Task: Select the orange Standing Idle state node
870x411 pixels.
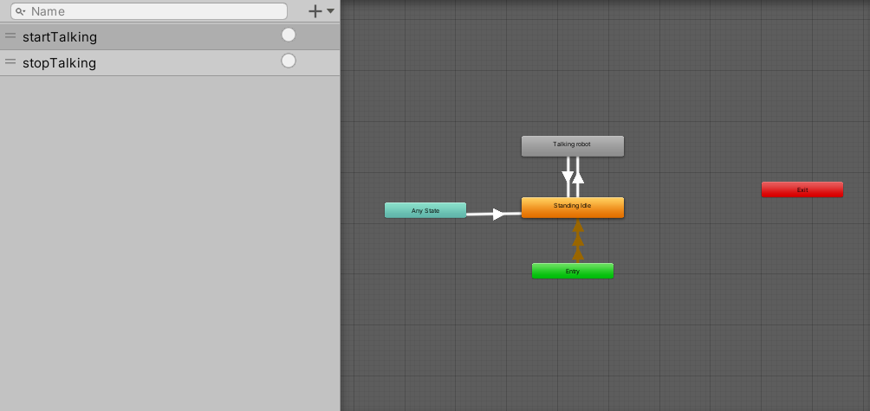Action: point(572,208)
